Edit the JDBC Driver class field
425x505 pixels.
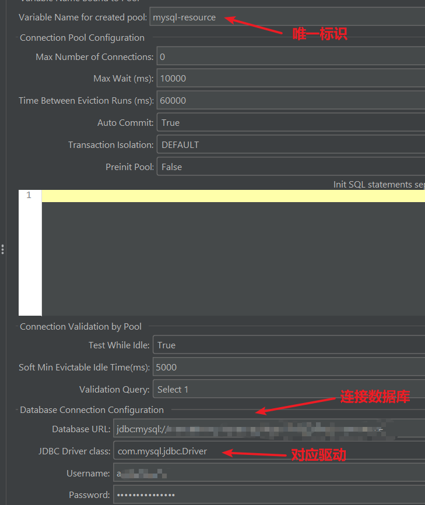(269, 451)
